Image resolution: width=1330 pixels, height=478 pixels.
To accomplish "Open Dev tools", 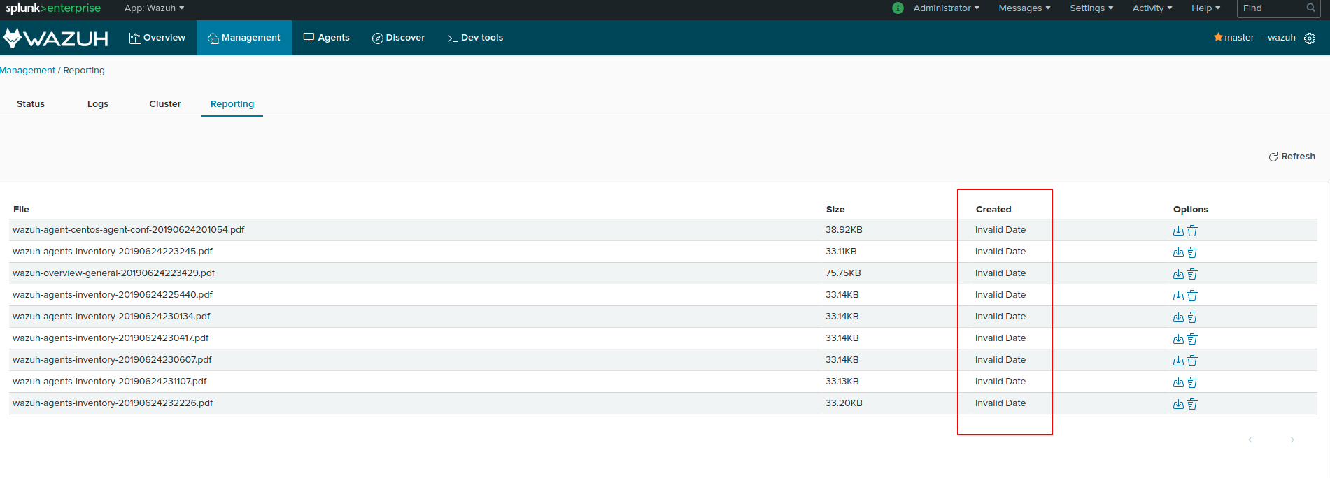I will [475, 38].
